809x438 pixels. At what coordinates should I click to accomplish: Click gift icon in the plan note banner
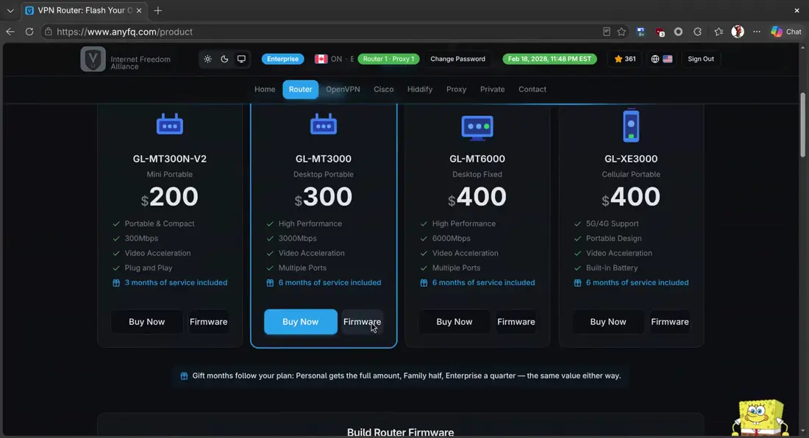point(184,376)
